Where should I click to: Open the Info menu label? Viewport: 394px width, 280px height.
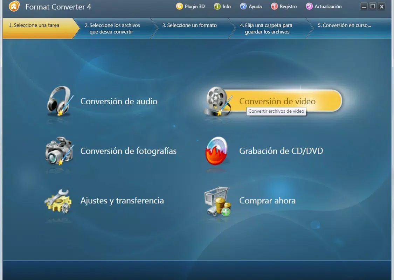coord(226,7)
